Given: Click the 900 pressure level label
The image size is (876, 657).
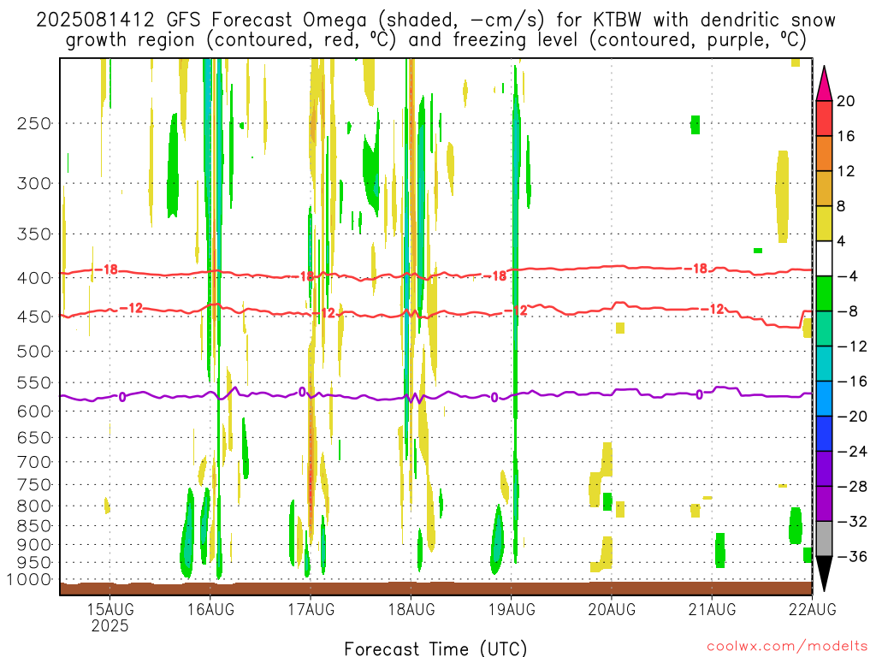Looking at the screenshot, I should click(x=34, y=545).
